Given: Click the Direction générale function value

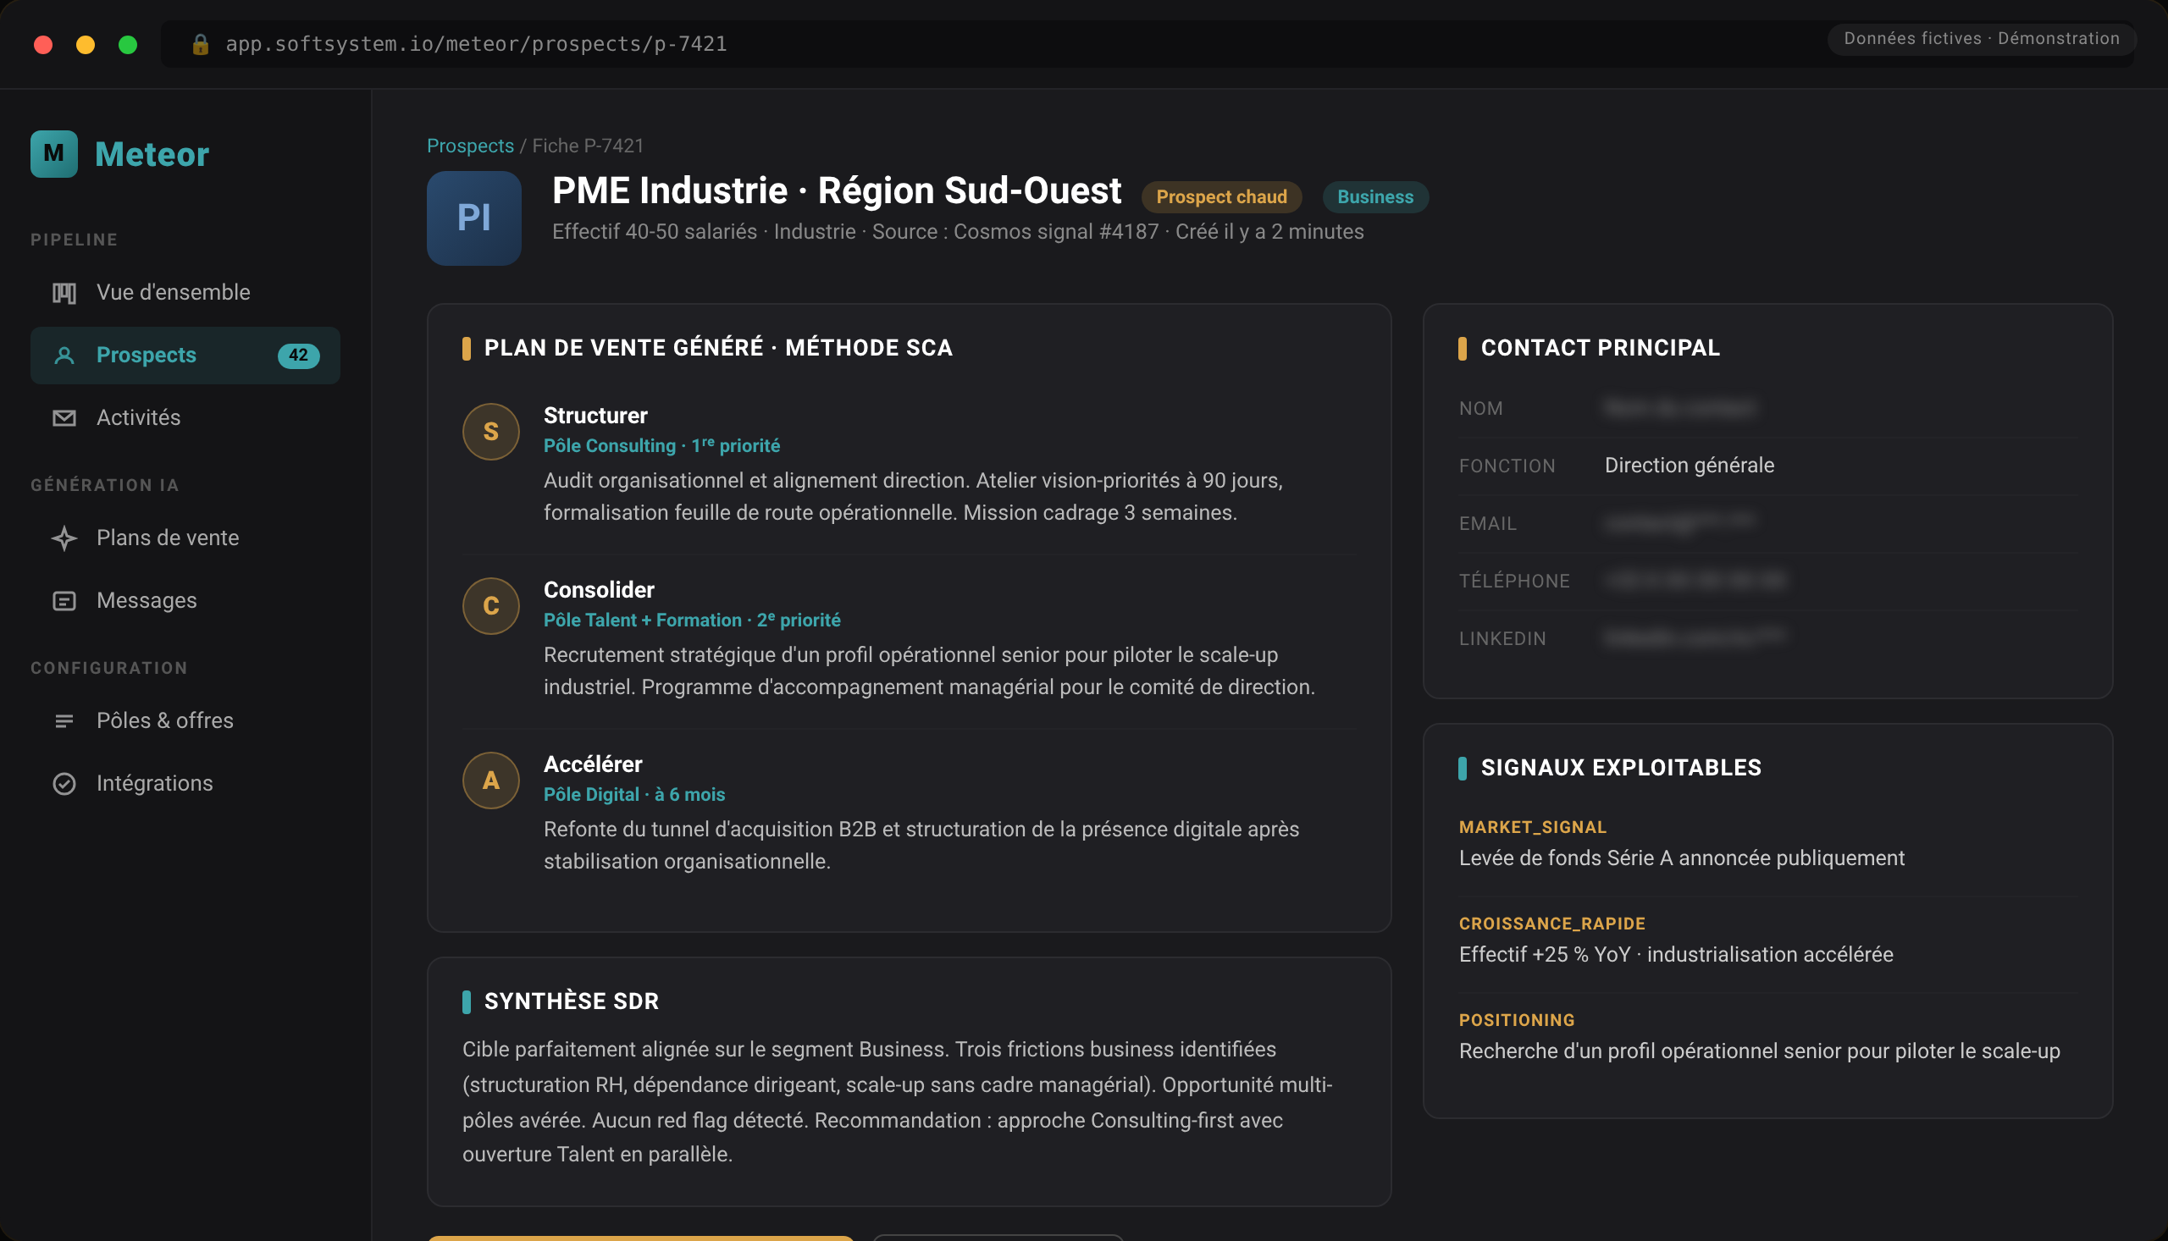Looking at the screenshot, I should [x=1689, y=466].
